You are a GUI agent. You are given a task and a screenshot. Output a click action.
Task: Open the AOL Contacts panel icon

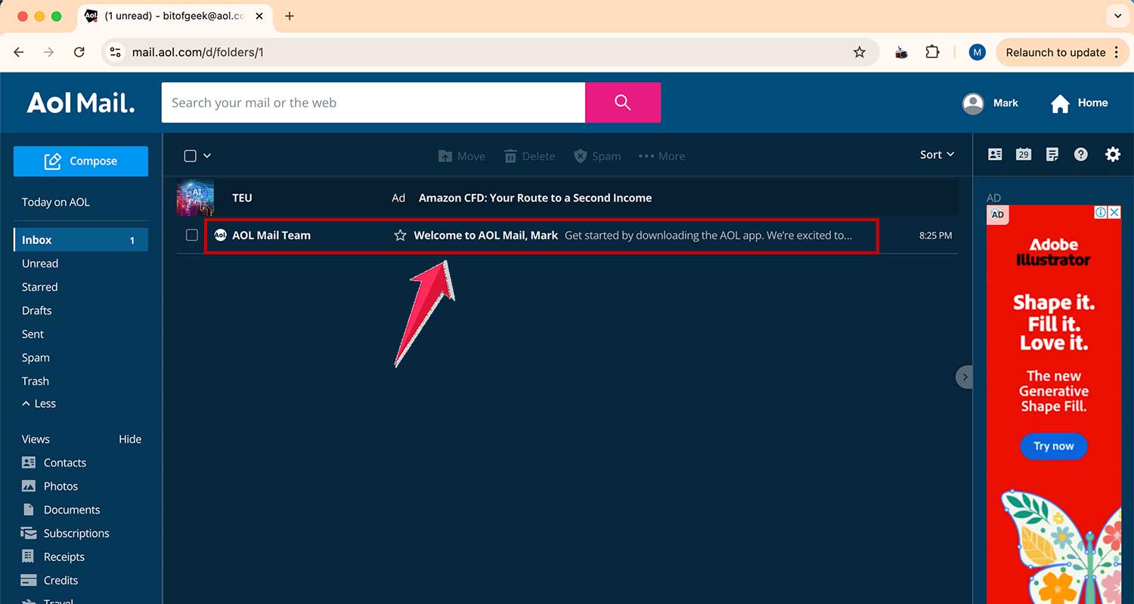coord(995,154)
